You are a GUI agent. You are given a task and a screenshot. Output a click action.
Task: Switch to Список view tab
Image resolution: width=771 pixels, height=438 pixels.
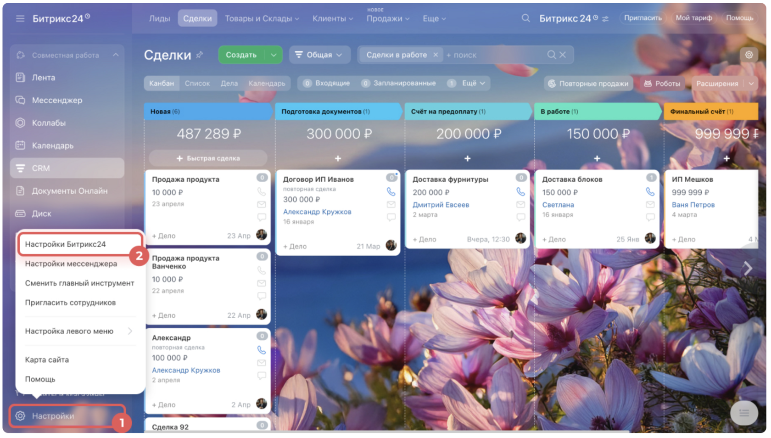click(x=197, y=83)
